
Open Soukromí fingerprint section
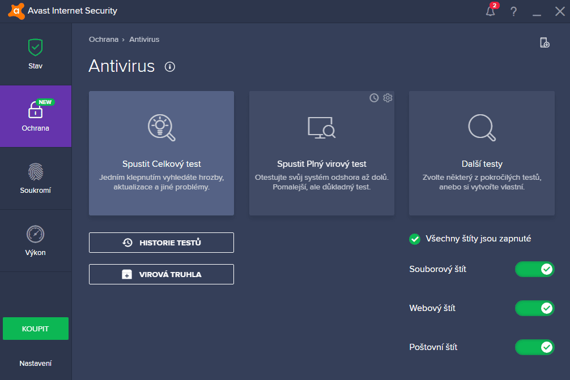click(36, 178)
